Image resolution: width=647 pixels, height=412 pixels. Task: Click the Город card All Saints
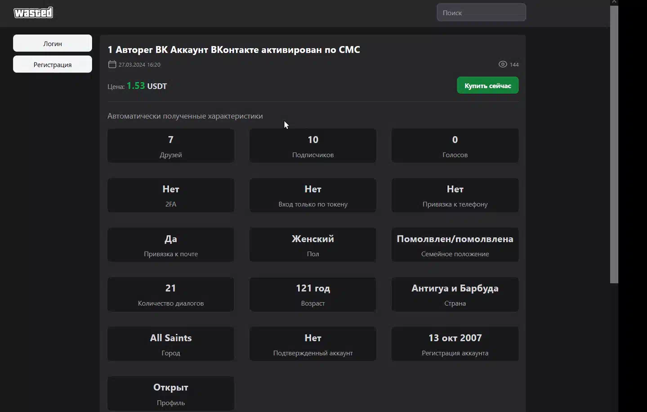[171, 344]
